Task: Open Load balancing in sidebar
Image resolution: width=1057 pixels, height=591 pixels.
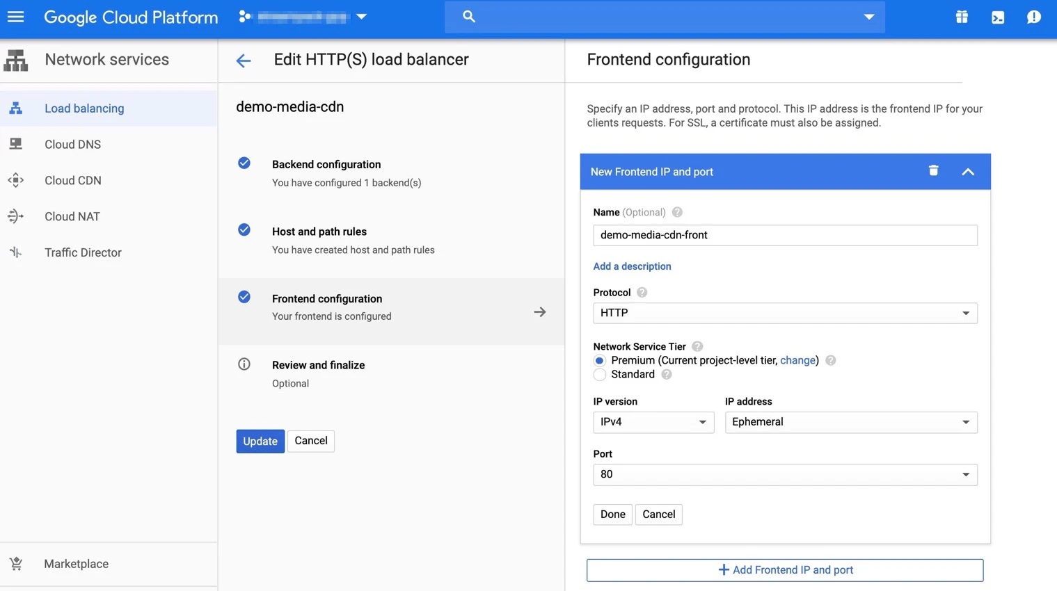Action: click(109, 108)
